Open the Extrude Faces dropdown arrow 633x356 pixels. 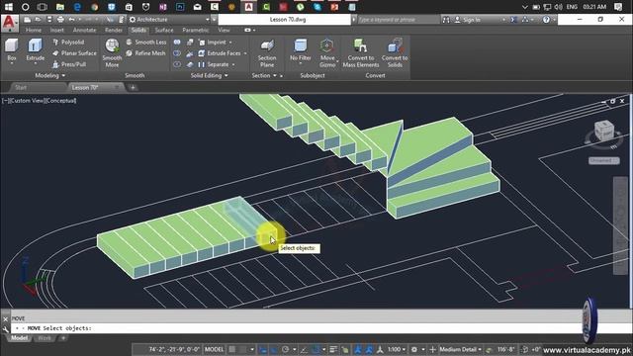coord(245,53)
